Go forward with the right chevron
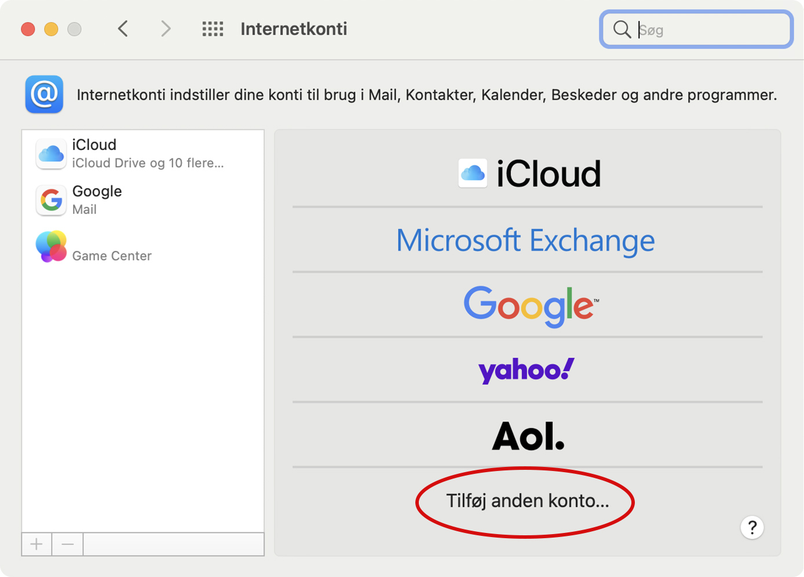Image resolution: width=804 pixels, height=577 pixels. coord(166,28)
